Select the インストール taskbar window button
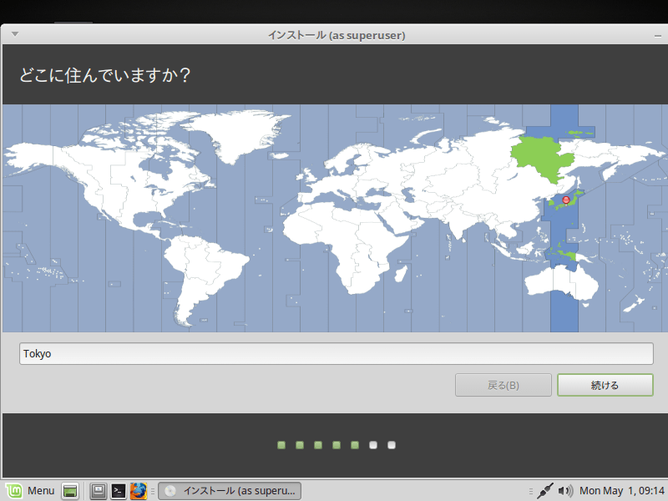The width and height of the screenshot is (668, 501). click(230, 491)
